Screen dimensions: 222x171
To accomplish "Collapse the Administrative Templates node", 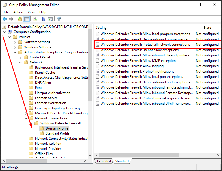I will point(15,52).
